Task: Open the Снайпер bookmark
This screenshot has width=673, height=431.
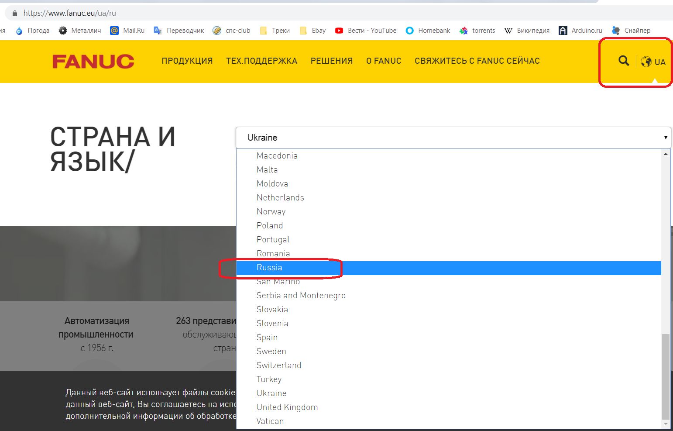Action: coord(631,31)
